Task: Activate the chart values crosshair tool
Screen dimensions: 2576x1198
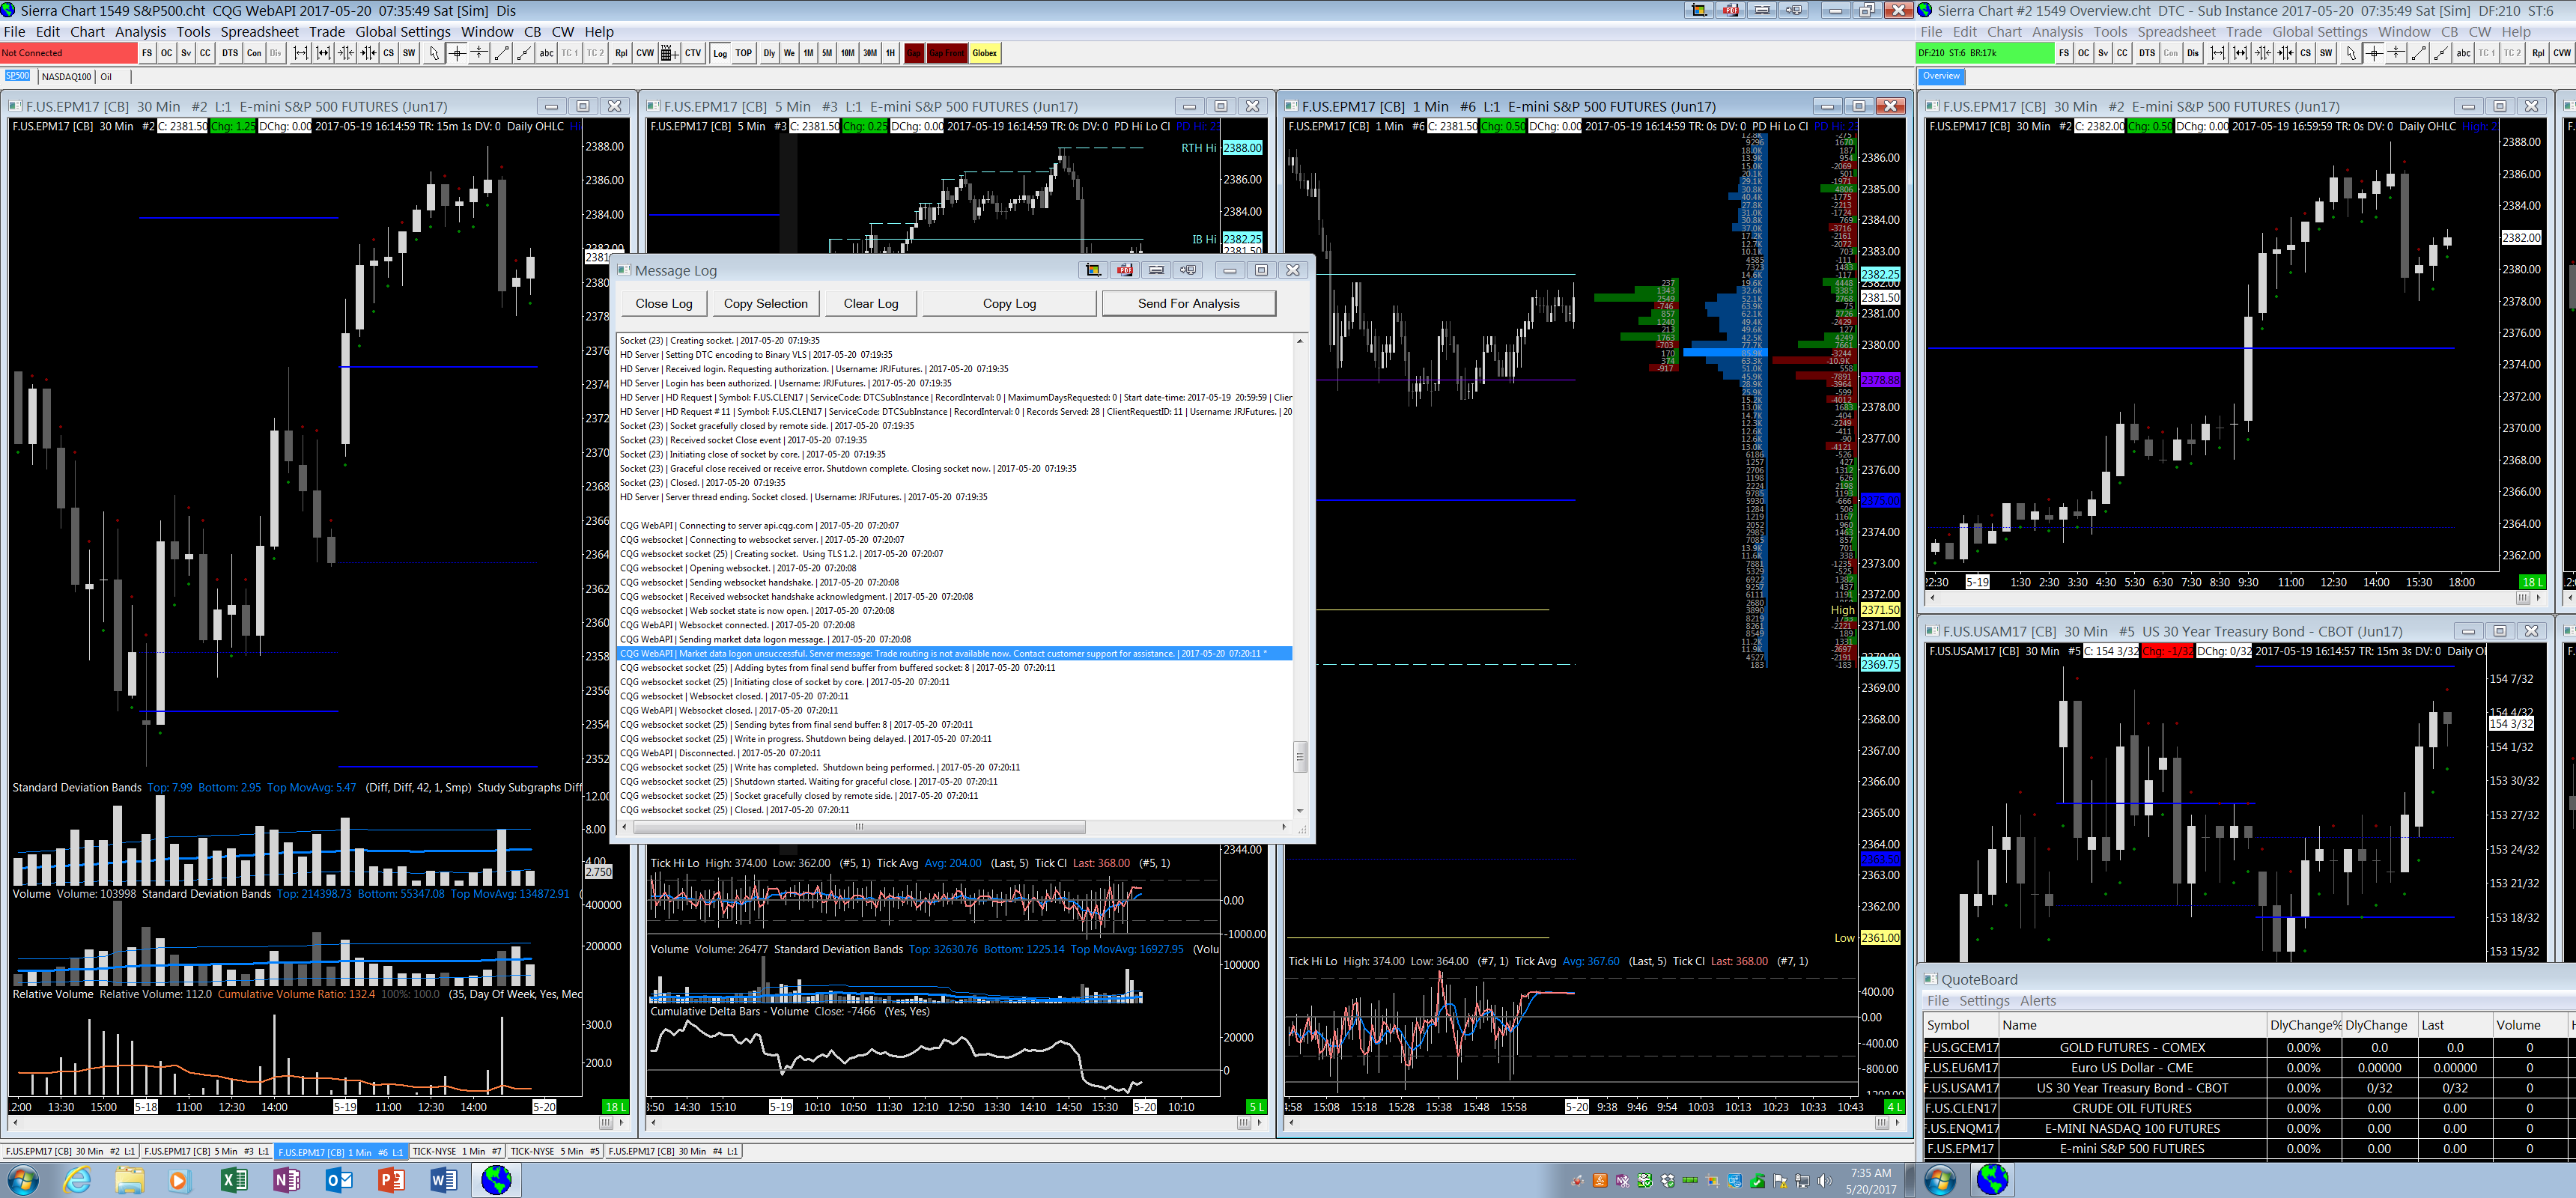Action: coord(457,53)
